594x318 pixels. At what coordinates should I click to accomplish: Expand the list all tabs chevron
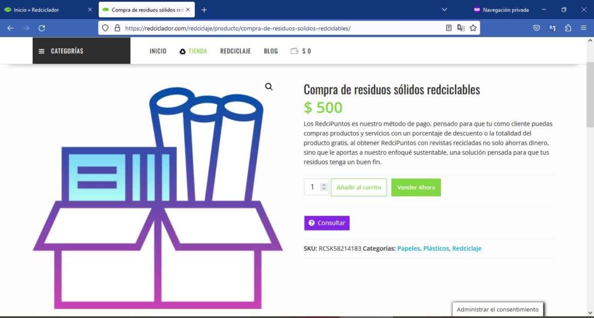444,10
